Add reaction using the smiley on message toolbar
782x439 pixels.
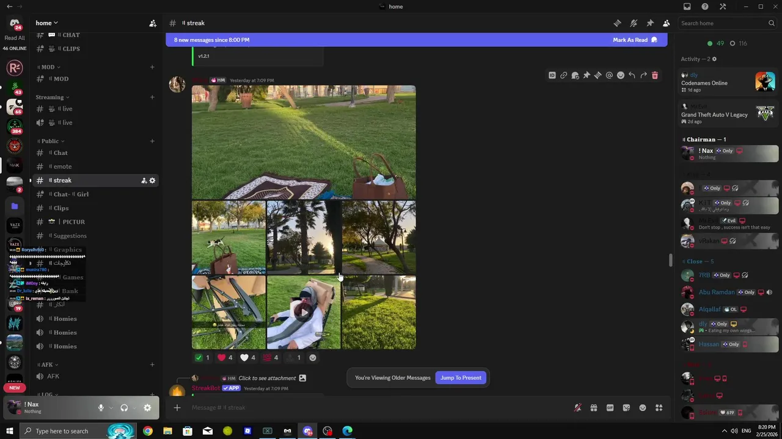[x=621, y=76]
